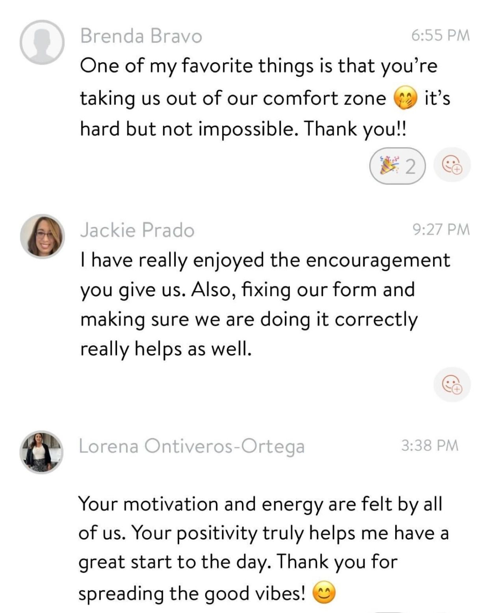
Task: Click Brenda Bravo's default profile avatar
Action: 42,43
